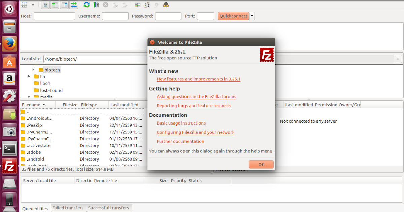Open Reporting bugs and feature requests link
The image size is (404, 212).
point(194,106)
